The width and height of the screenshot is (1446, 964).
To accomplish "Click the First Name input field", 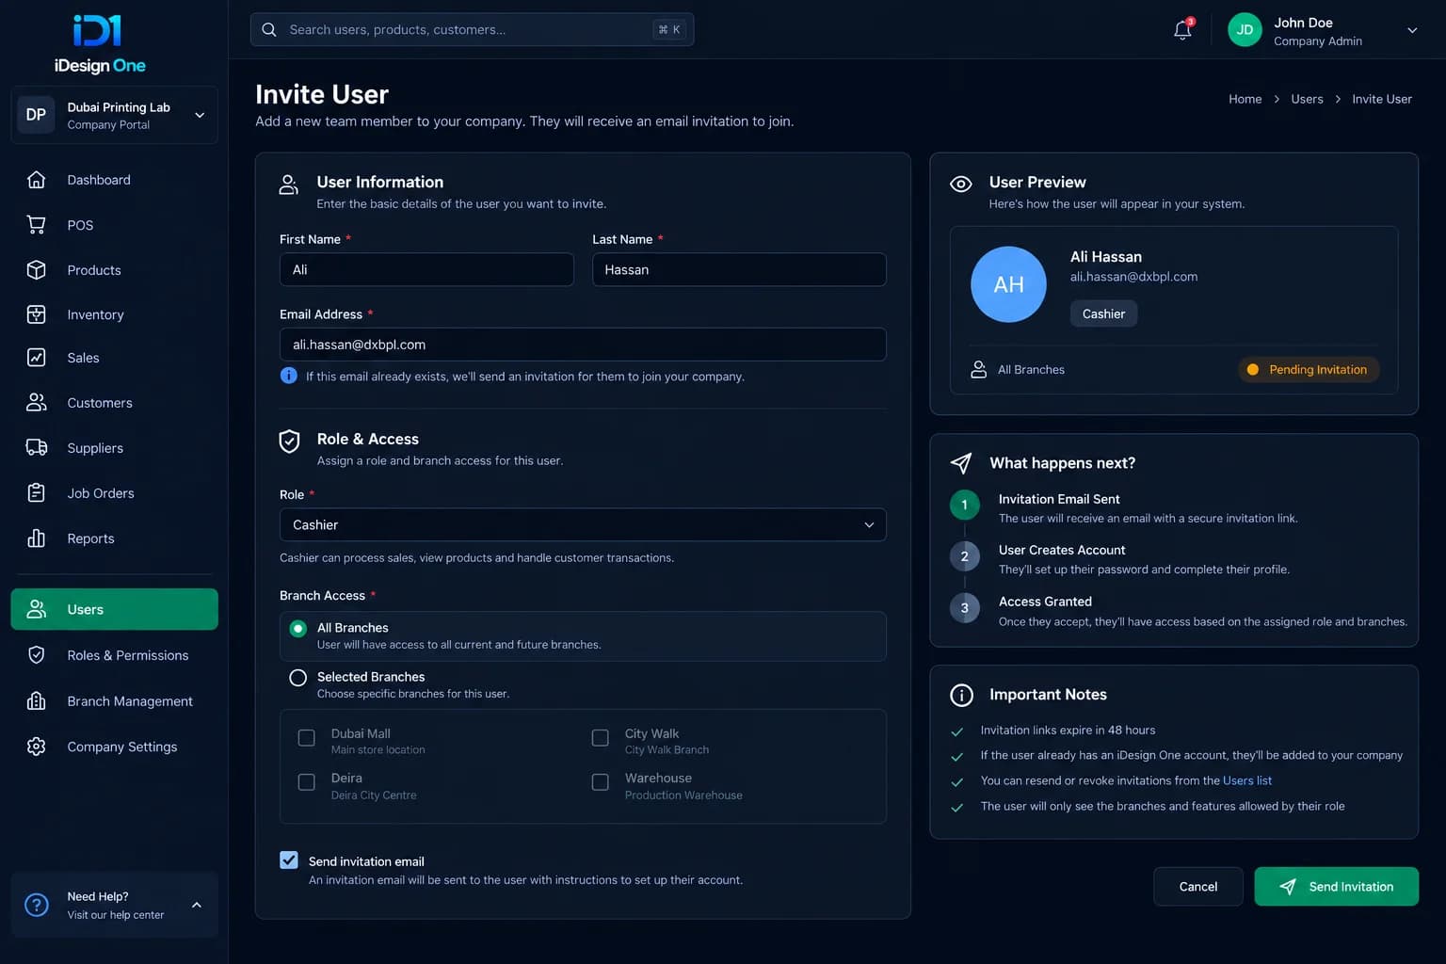I will [x=426, y=269].
